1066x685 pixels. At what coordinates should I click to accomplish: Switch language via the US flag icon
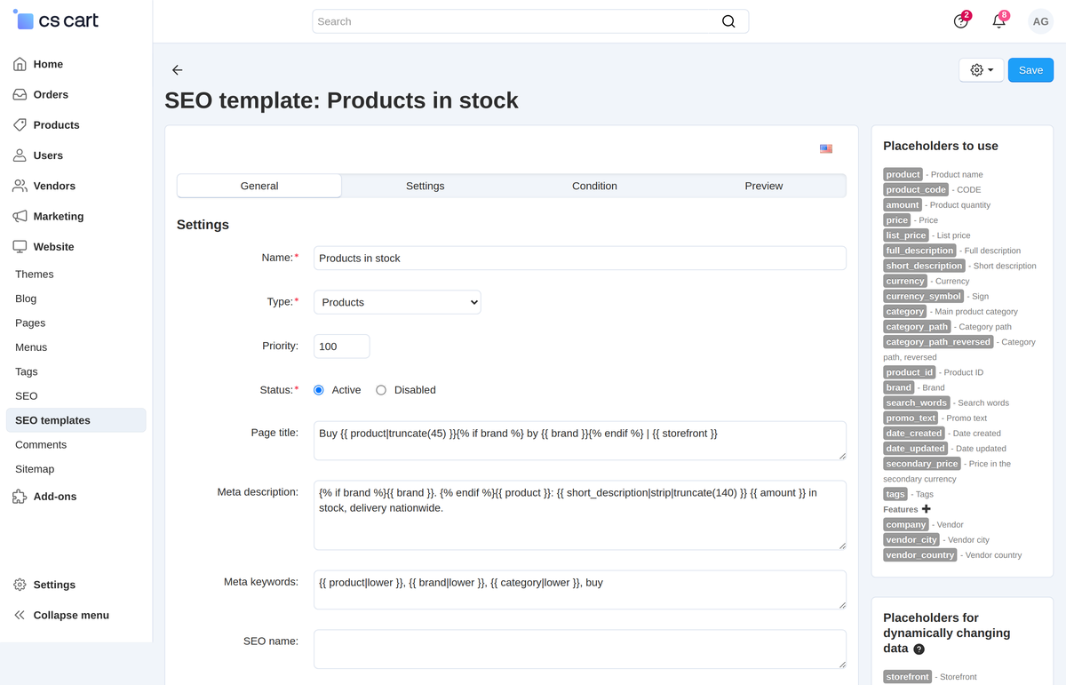tap(826, 149)
